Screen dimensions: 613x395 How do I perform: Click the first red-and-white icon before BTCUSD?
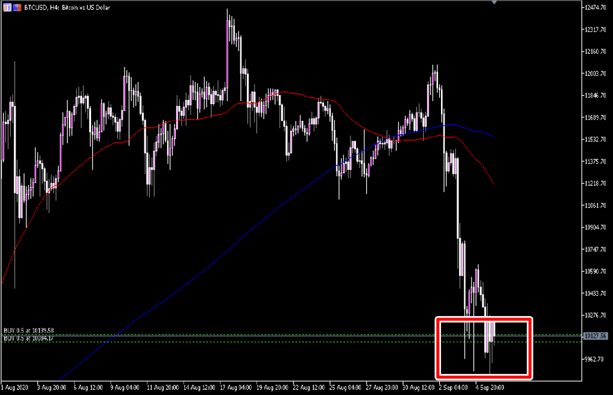pos(7,7)
